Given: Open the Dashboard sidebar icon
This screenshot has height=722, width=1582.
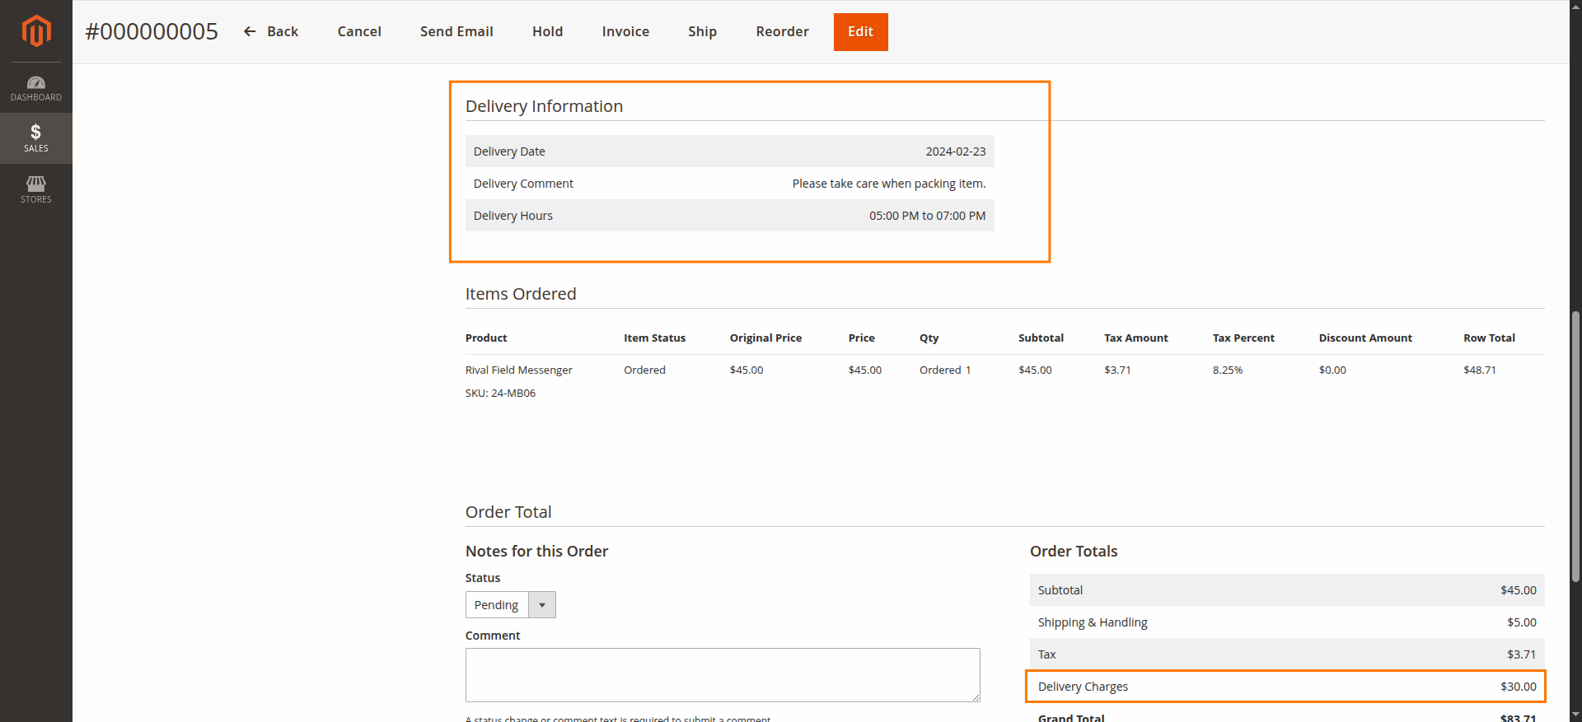Looking at the screenshot, I should (x=36, y=88).
